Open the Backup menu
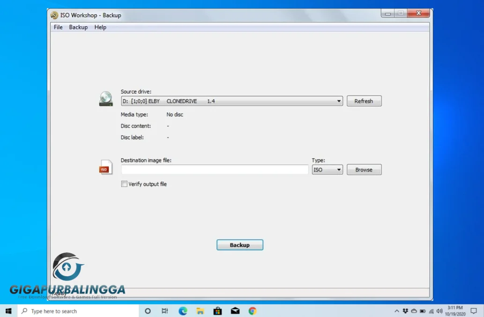Viewport: 484px width, 317px height. 78,27
